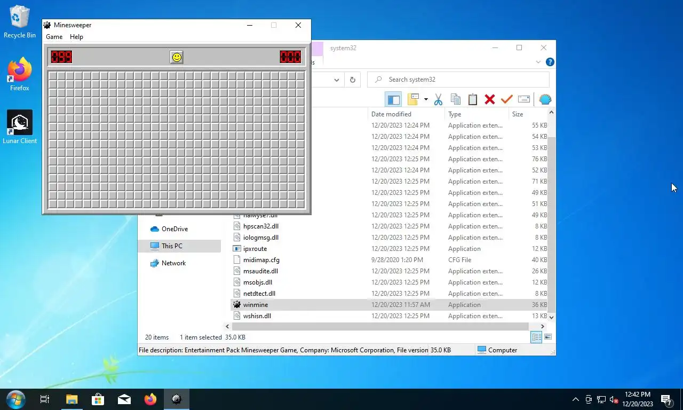Image resolution: width=683 pixels, height=410 pixels.
Task: Click the File Explorer taskbar icon
Action: pyautogui.click(x=72, y=399)
